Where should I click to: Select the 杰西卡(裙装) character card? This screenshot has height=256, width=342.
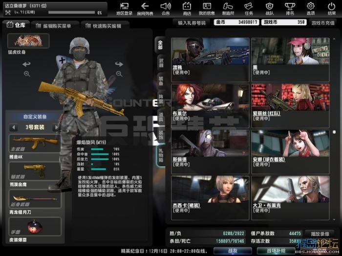[x=210, y=197]
